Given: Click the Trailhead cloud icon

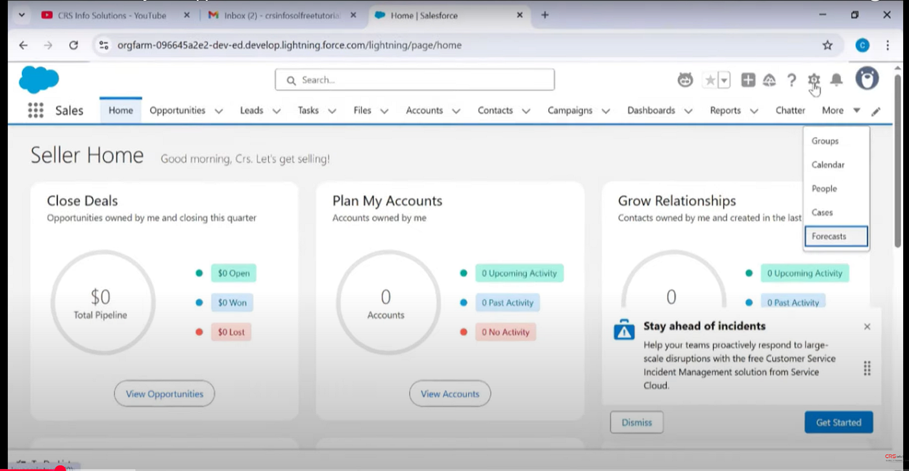Looking at the screenshot, I should point(769,80).
